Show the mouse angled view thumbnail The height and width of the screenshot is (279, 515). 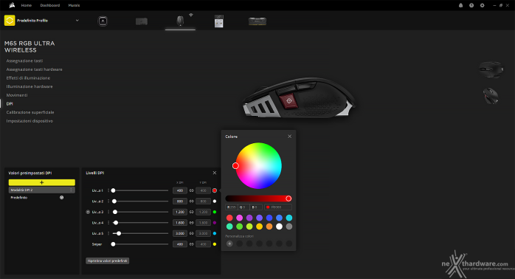click(x=491, y=96)
